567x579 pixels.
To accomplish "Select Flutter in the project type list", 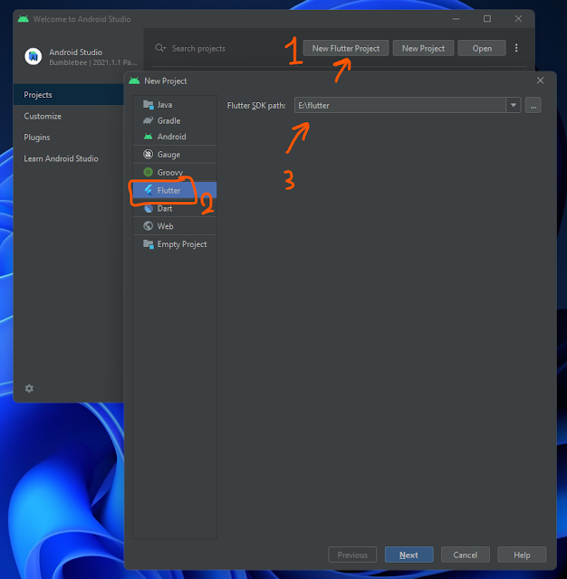I will pyautogui.click(x=175, y=190).
